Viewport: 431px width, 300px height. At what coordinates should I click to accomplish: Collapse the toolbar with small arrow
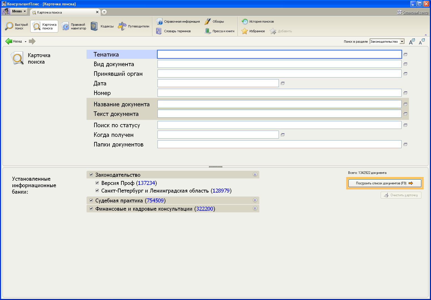[426, 35]
